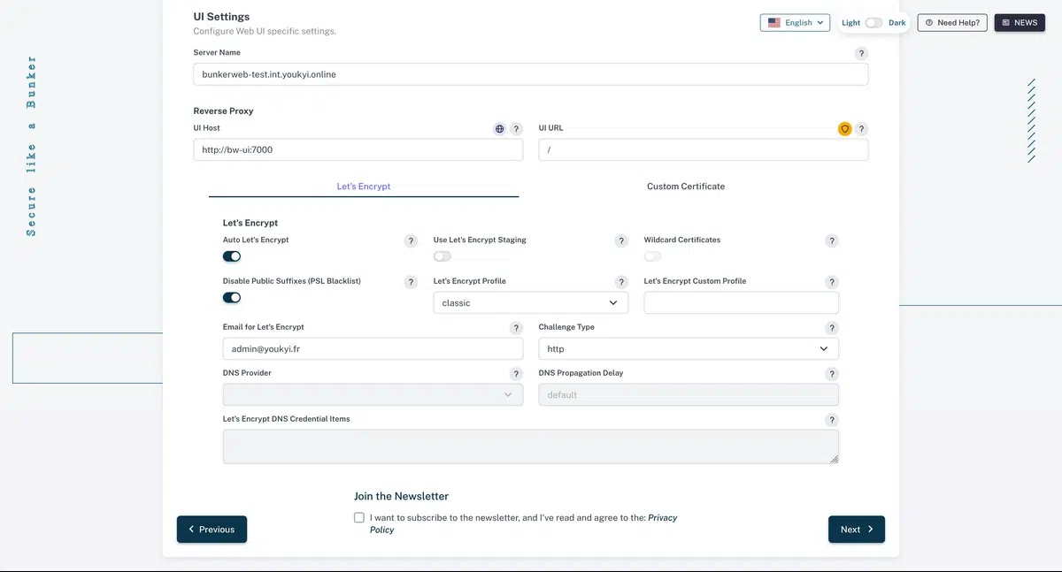Screen dimensions: 1062x572
Task: Check the newsletter subscription checkbox
Action: point(358,518)
